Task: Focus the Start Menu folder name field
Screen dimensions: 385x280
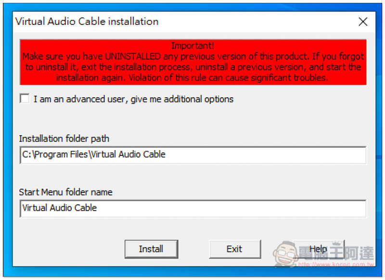Action: 193,208
